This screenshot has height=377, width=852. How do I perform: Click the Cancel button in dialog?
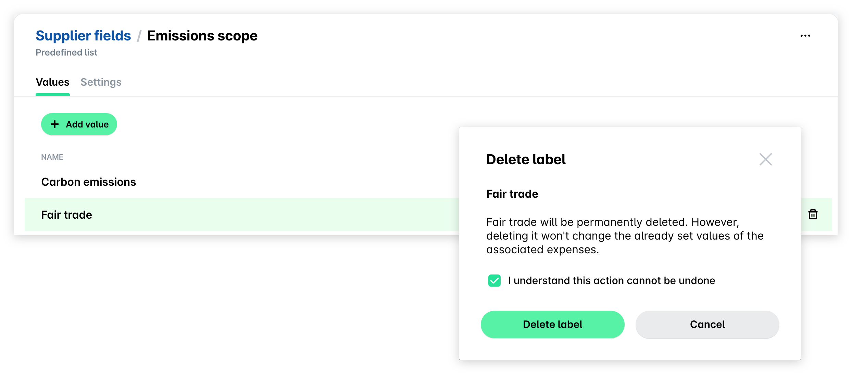point(707,324)
